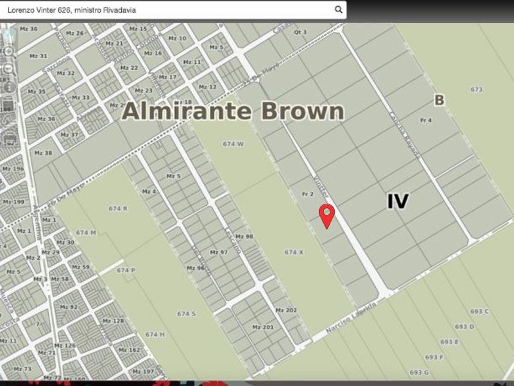This screenshot has height=386, width=514.
Task: Click the IV section label
Action: (398, 201)
